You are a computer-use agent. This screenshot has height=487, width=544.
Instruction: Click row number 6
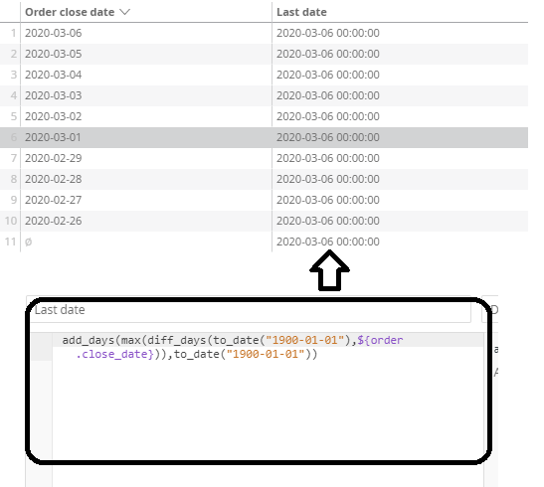click(x=14, y=137)
